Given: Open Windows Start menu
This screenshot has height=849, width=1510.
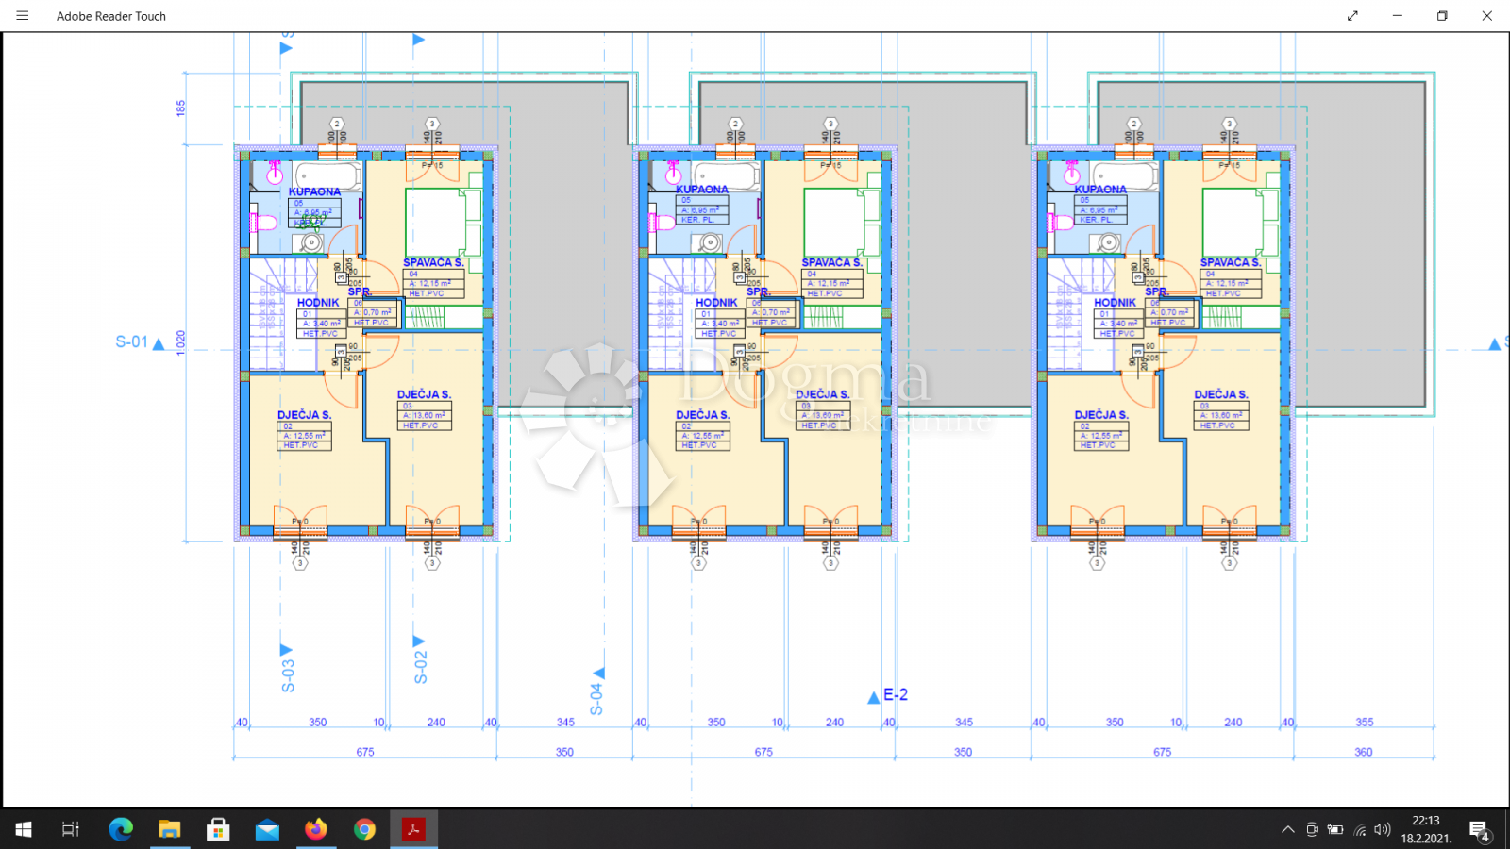Looking at the screenshot, I should [24, 829].
